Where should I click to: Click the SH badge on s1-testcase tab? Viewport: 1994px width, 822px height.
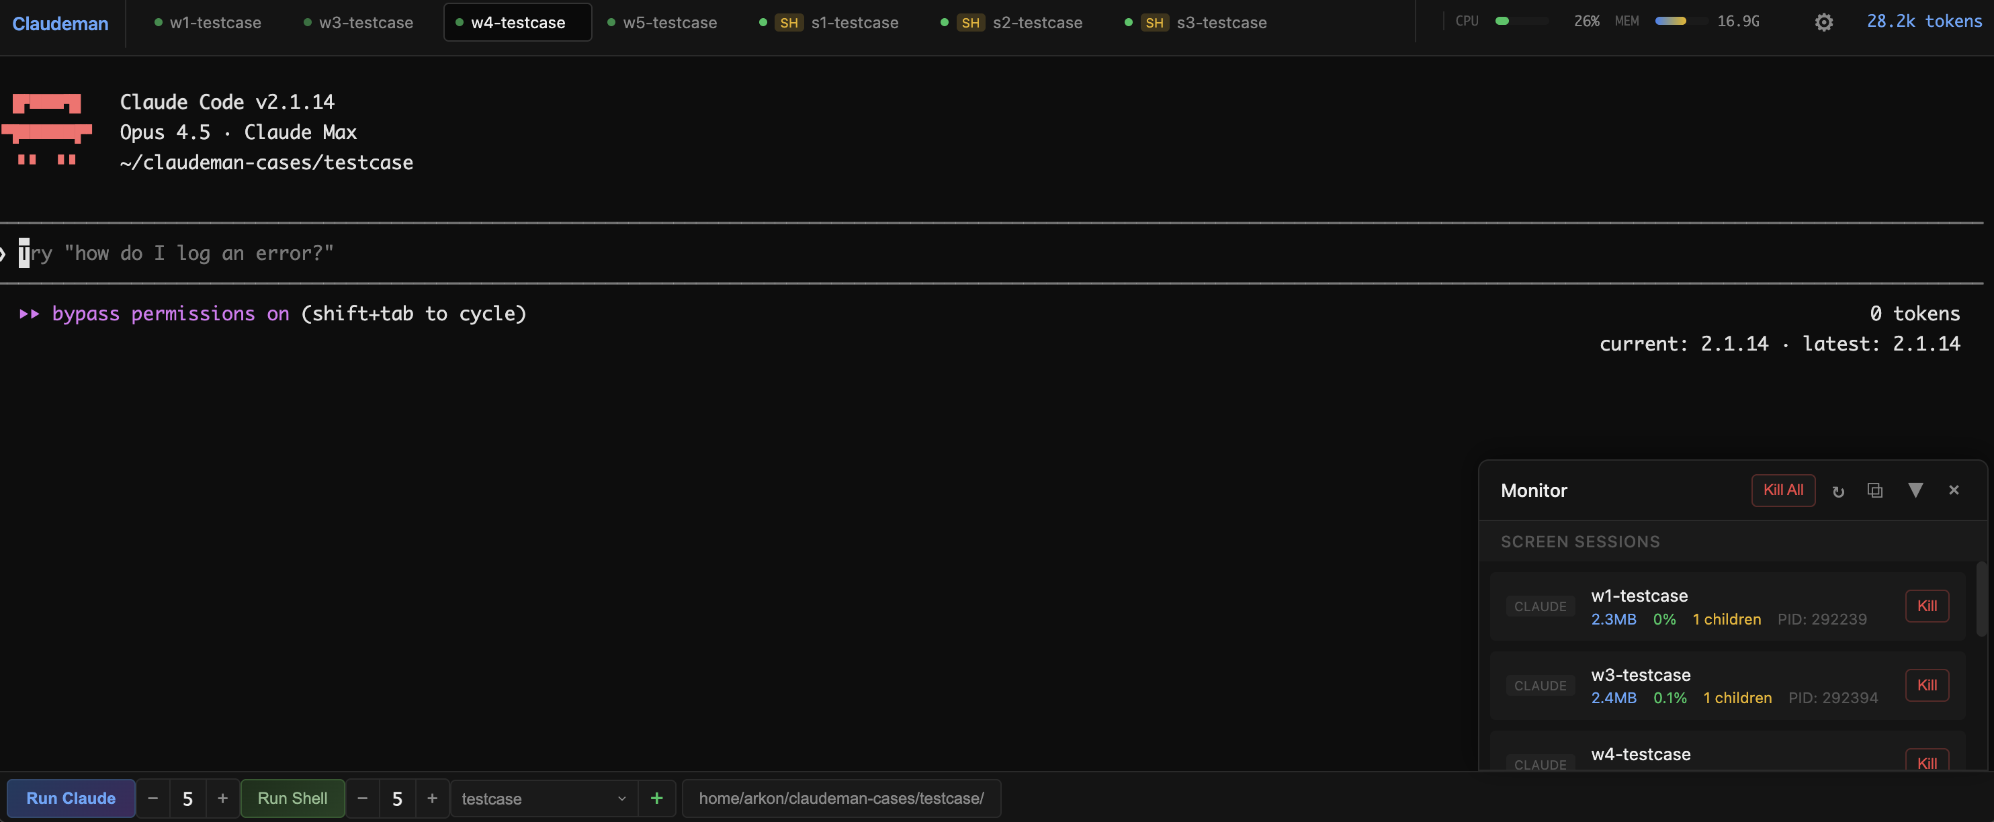pos(788,22)
